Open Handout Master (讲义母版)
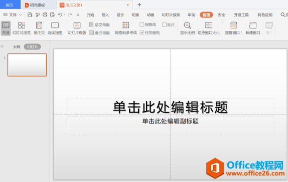The height and width of the screenshot is (182, 288). pos(99,24)
